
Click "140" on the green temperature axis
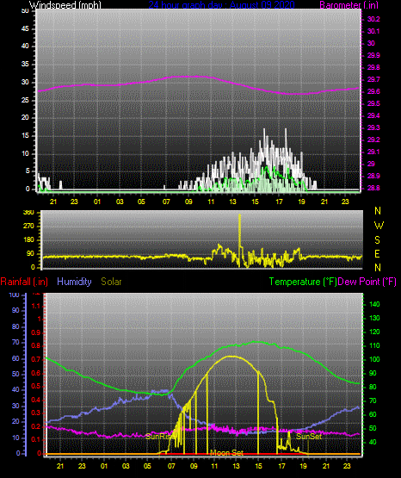point(374,304)
